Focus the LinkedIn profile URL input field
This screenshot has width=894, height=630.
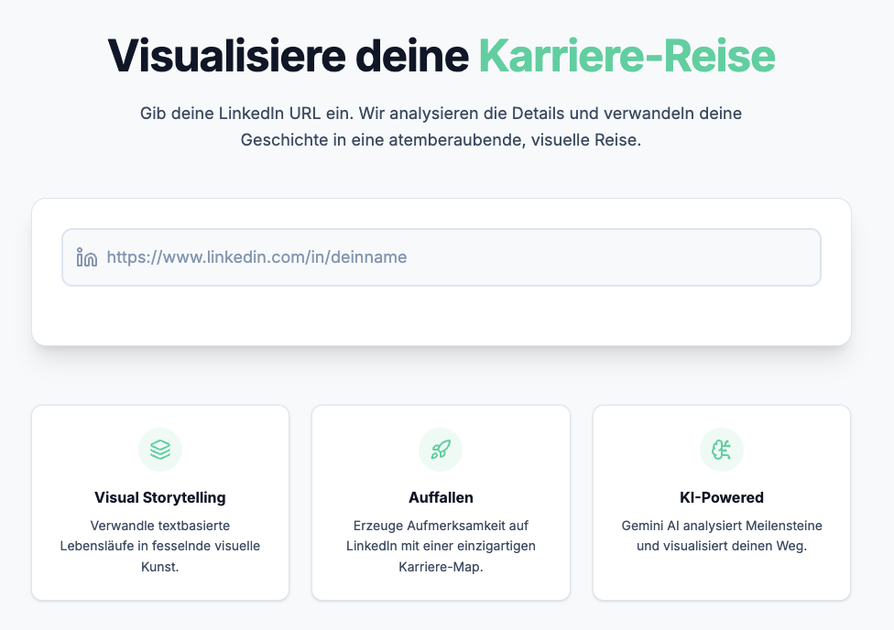point(458,257)
